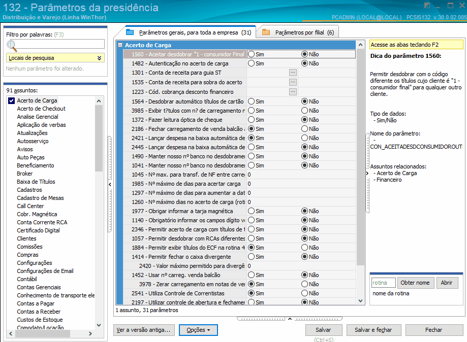Select Não for 3985 Exibir títulos
The width and height of the screenshot is (467, 342).
(304, 111)
